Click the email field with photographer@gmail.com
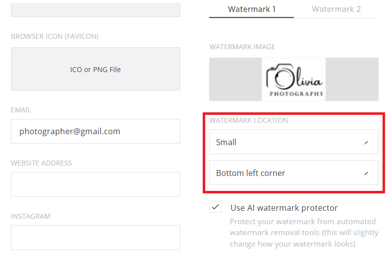This screenshot has height=254, width=392. (95, 131)
